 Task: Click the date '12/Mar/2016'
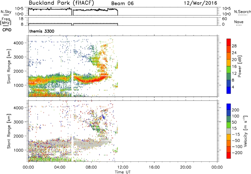point(200,3)
